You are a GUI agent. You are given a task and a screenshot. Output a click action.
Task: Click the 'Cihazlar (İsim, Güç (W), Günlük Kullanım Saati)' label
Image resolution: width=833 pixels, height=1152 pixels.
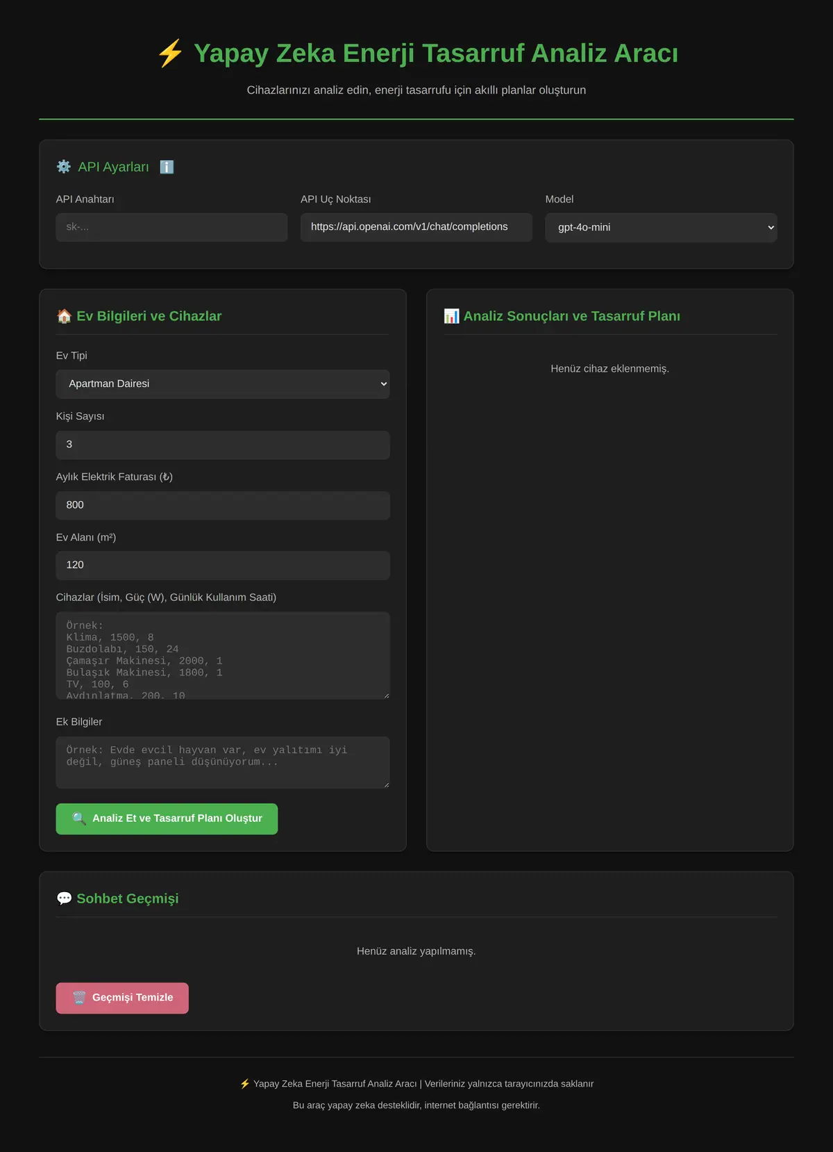pos(166,598)
